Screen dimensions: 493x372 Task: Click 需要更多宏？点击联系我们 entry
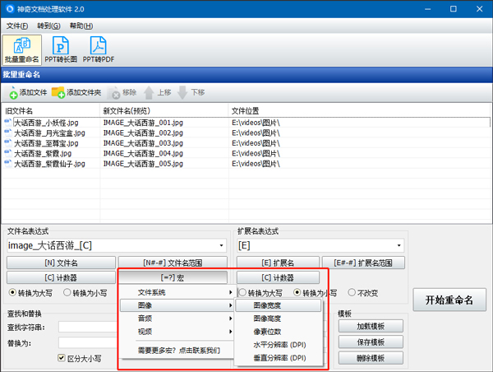(x=179, y=351)
